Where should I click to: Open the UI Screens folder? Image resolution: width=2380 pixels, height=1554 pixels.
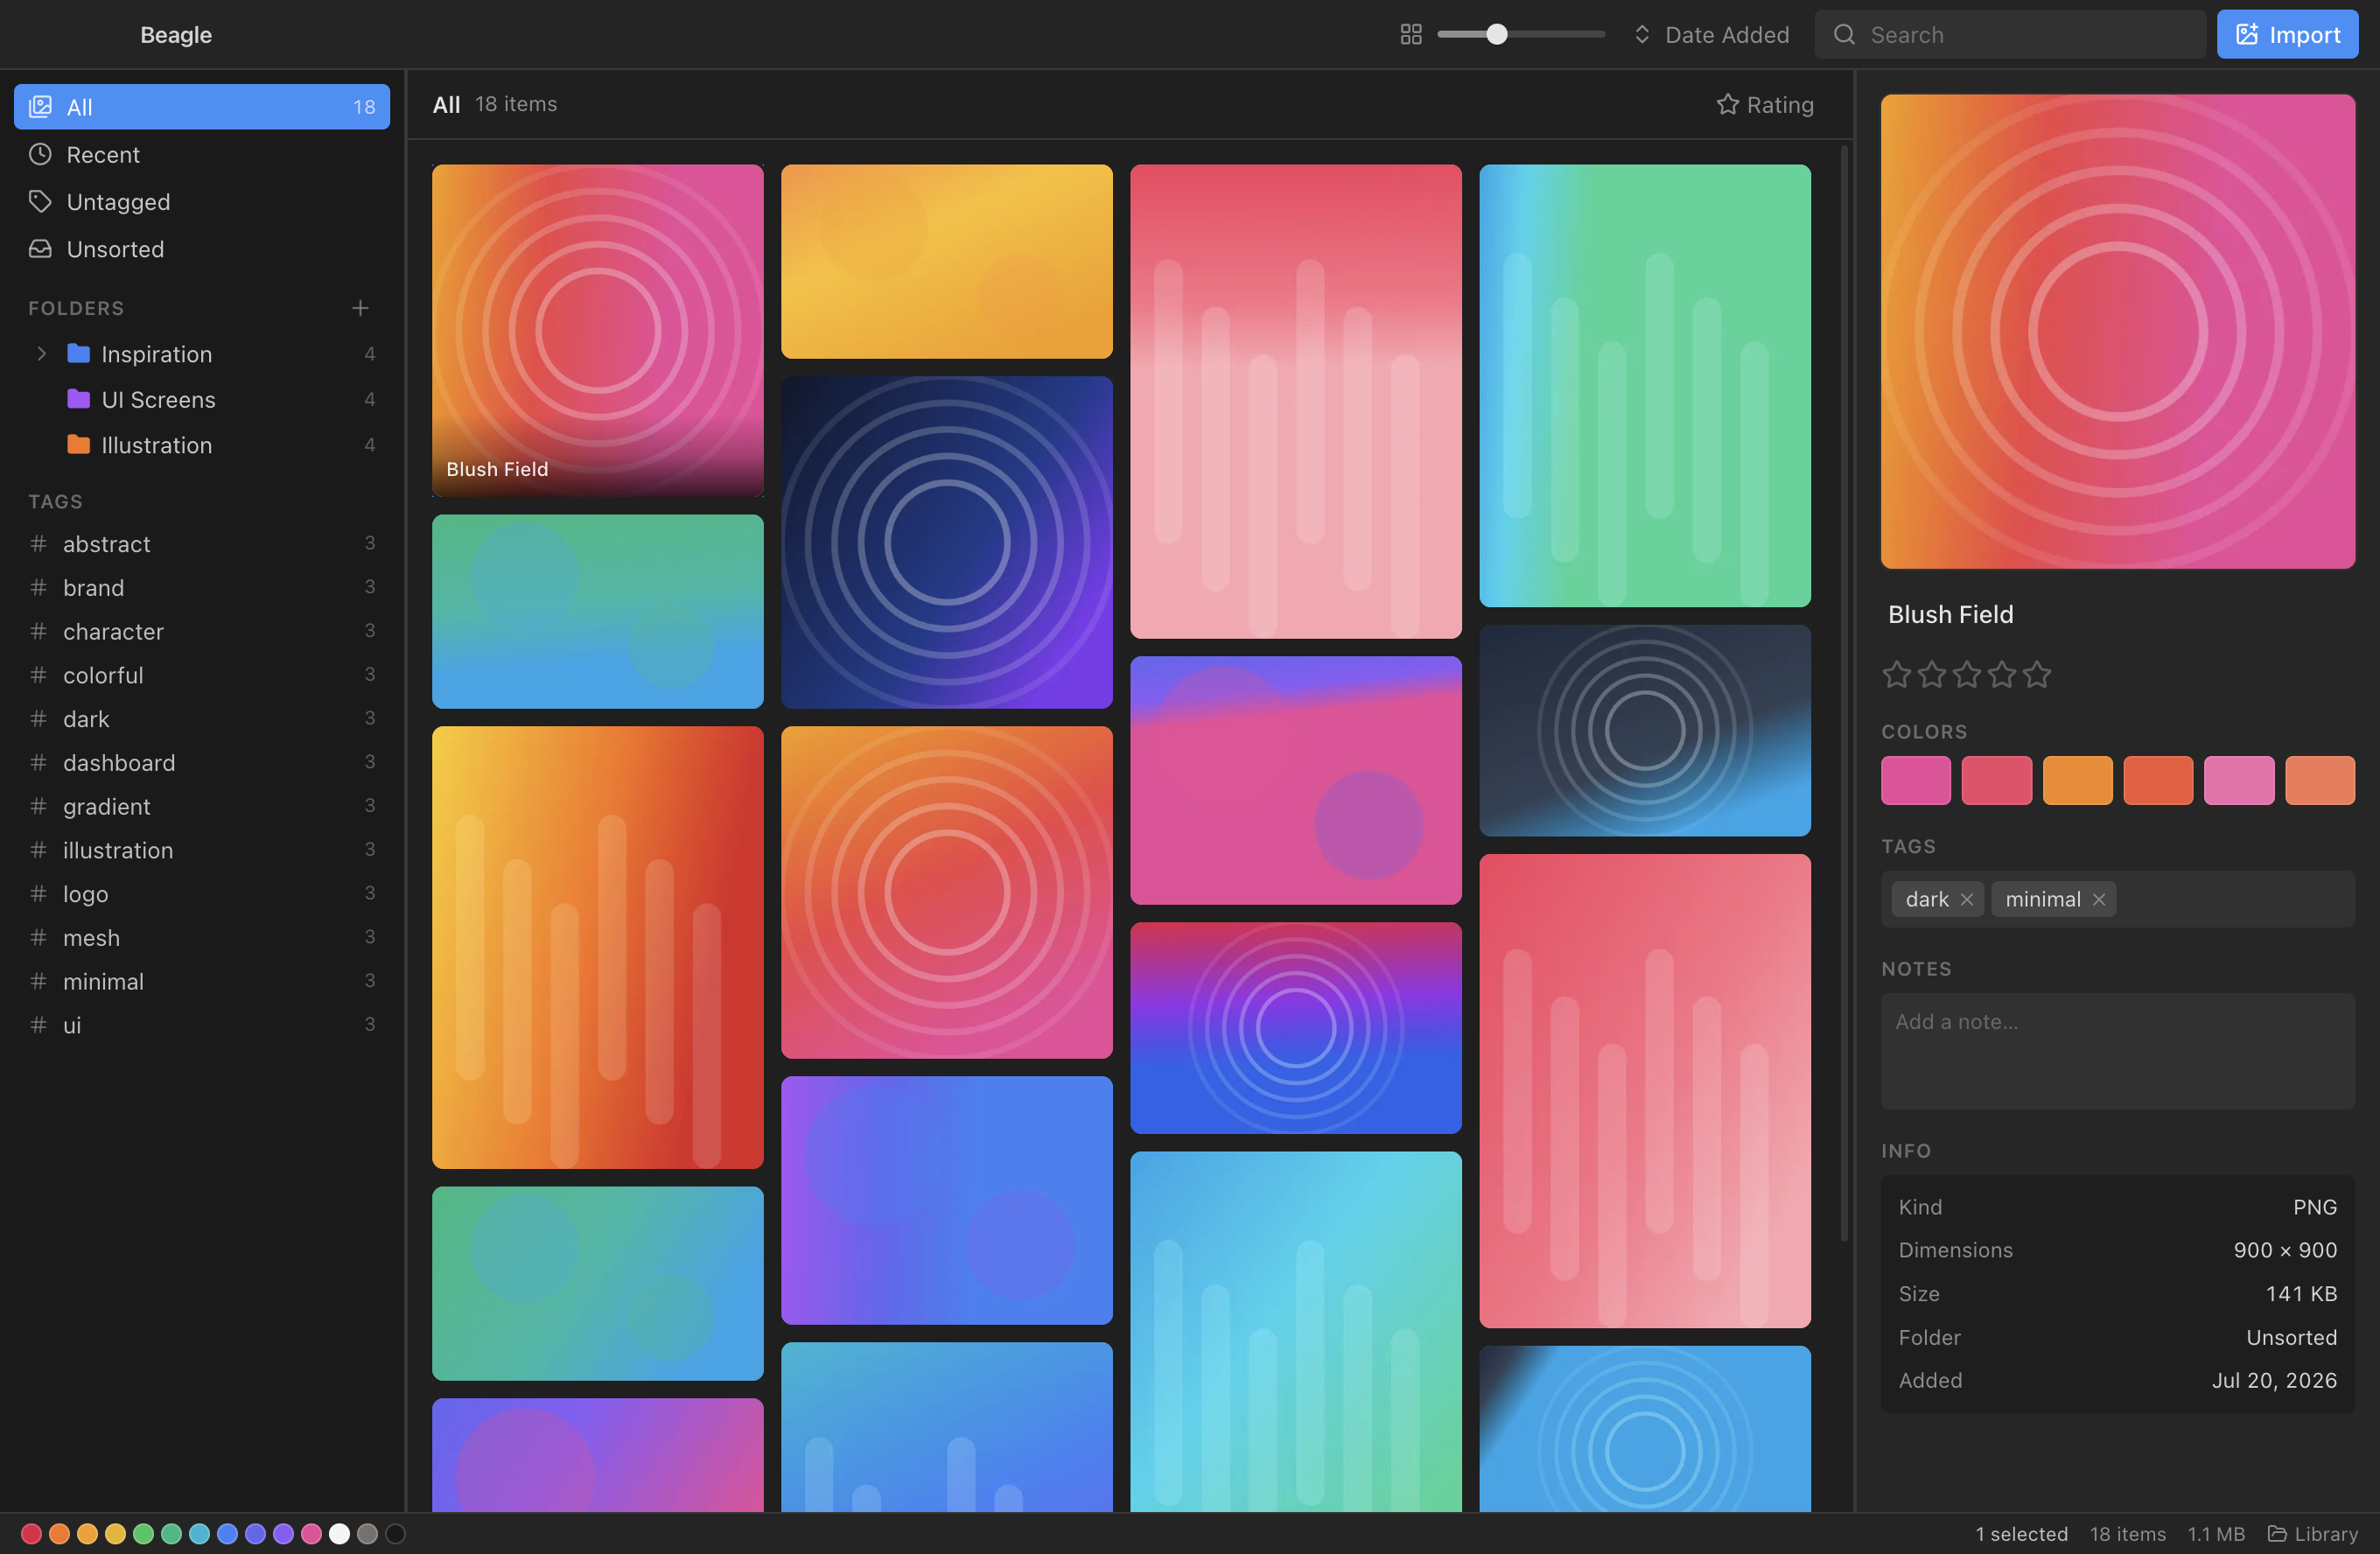click(202, 400)
